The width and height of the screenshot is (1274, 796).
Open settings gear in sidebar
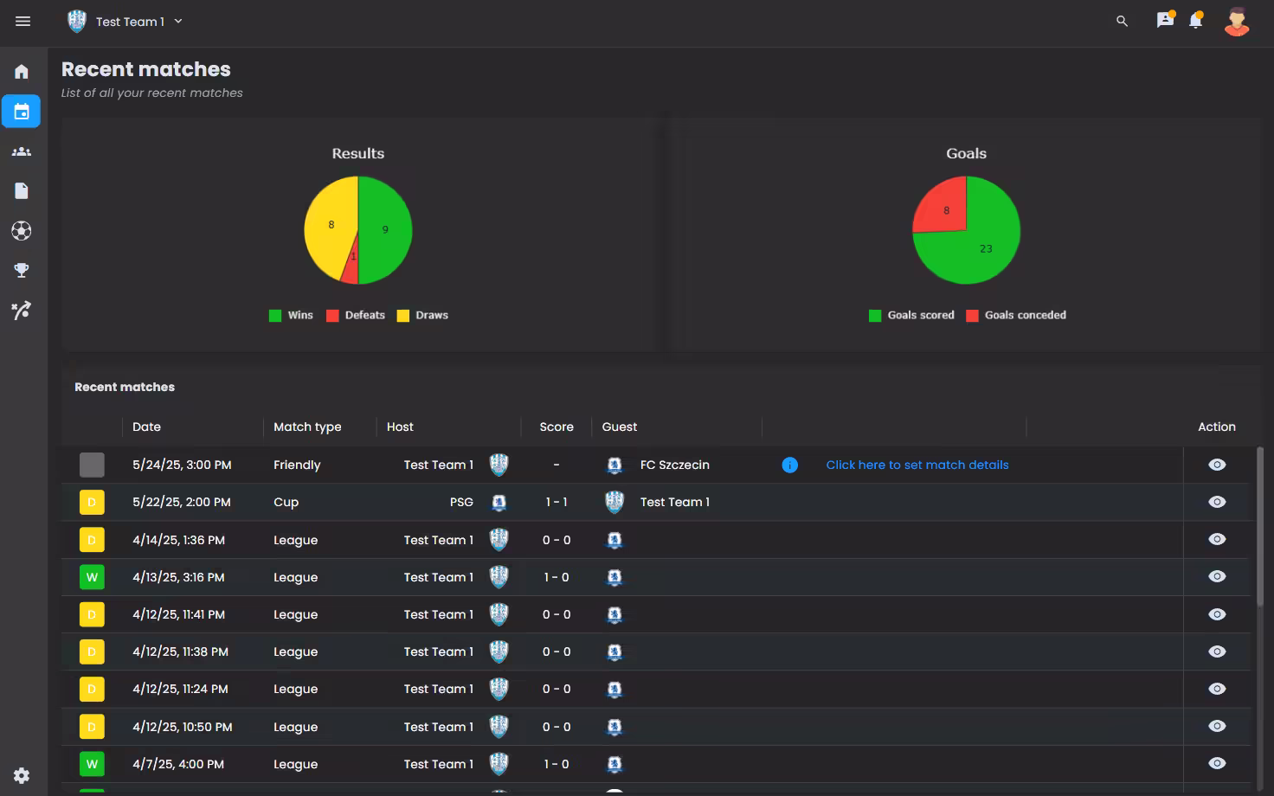click(x=22, y=775)
